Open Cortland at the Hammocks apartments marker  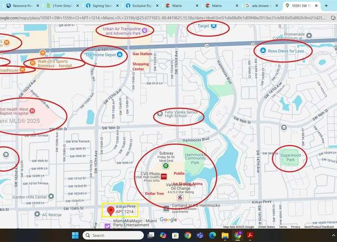[x=166, y=208]
